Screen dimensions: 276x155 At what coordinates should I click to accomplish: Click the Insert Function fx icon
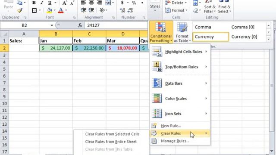coord(80,25)
